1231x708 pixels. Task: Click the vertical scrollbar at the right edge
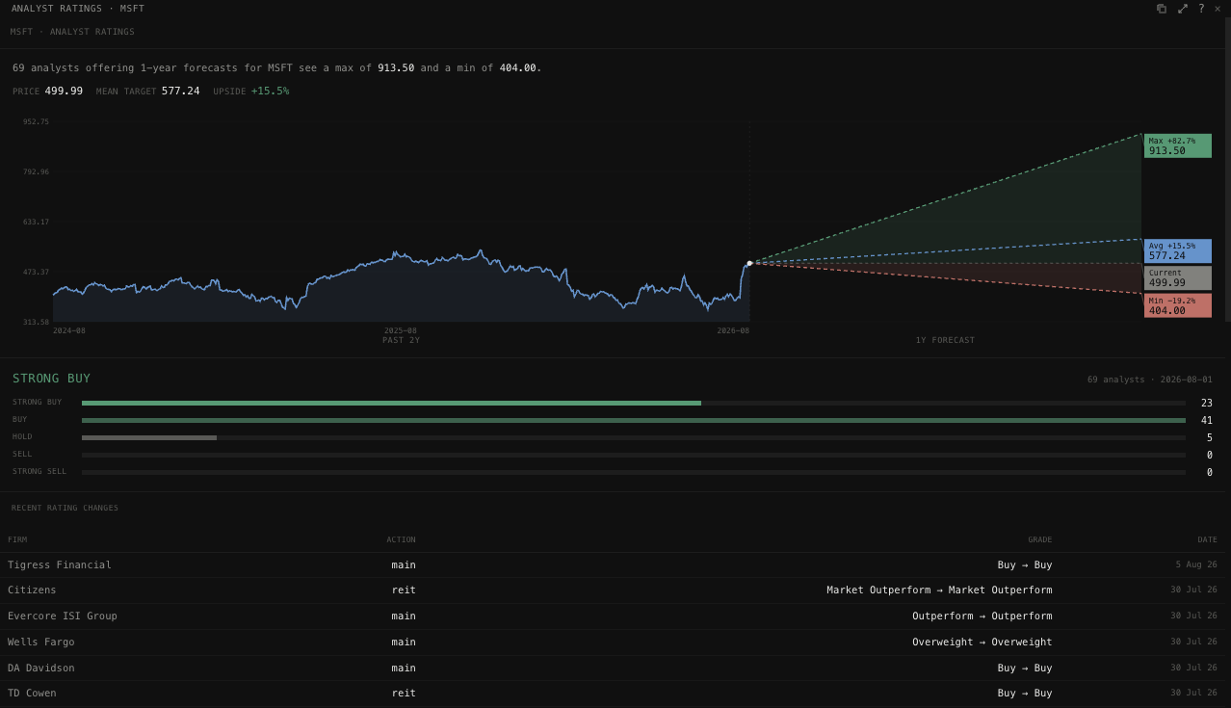[1227, 170]
